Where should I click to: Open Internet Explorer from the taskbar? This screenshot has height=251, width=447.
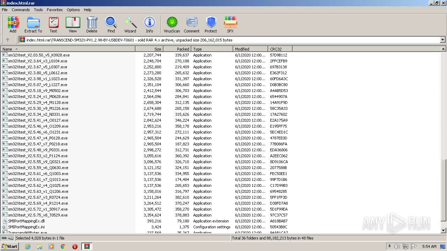pos(28,246)
